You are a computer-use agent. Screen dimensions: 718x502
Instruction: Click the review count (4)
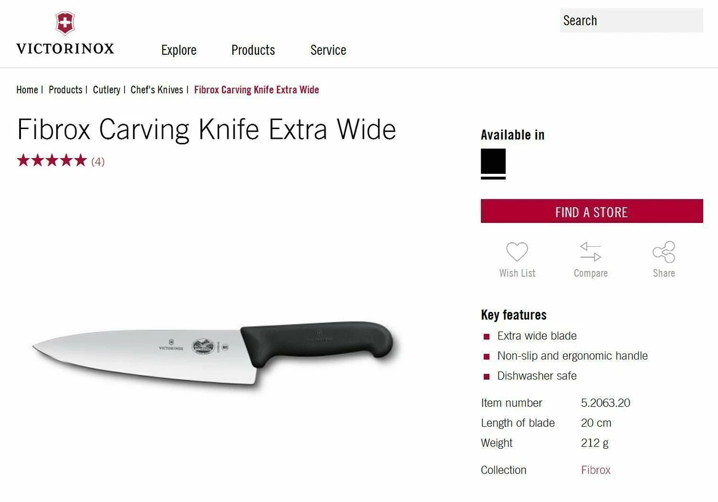(x=98, y=161)
